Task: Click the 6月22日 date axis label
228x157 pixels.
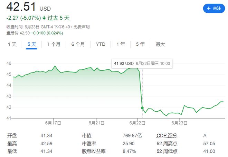Action: coord(137,123)
